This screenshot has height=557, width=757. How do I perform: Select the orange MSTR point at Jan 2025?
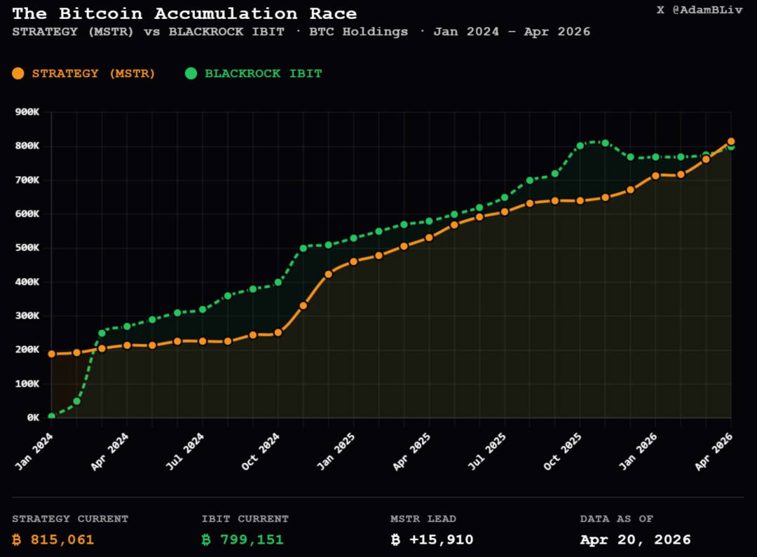coord(353,261)
